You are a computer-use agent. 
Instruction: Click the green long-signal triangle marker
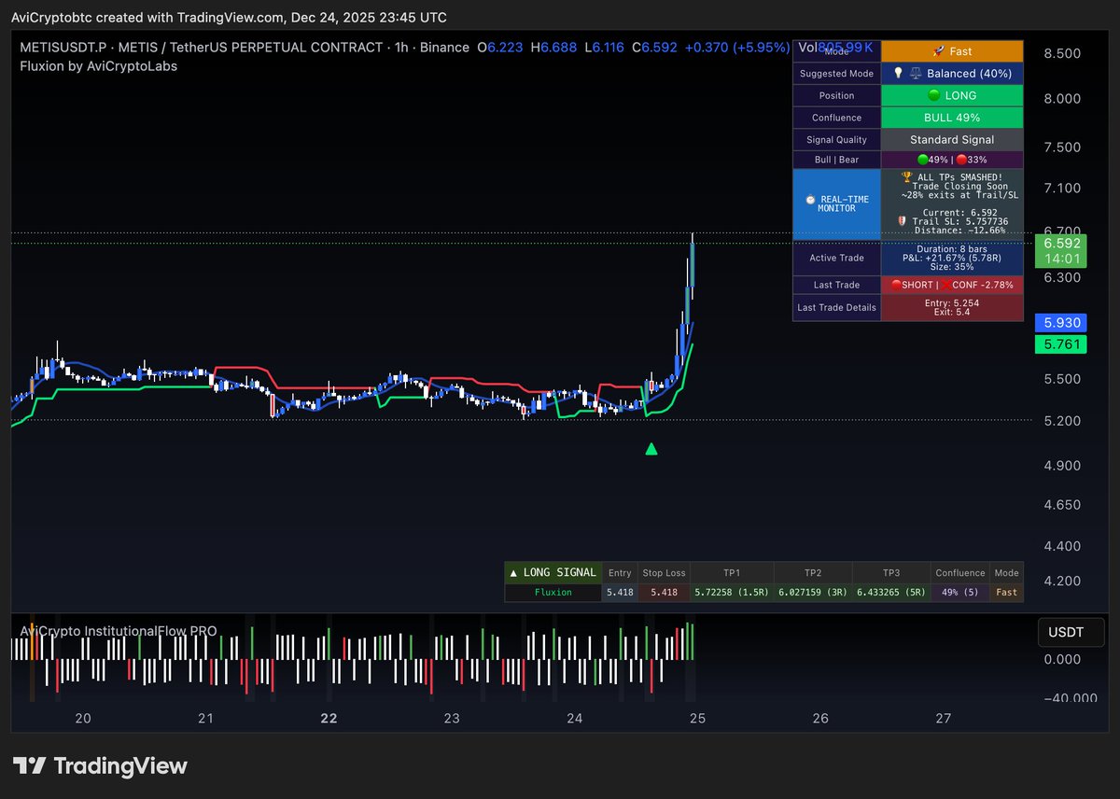click(x=651, y=449)
